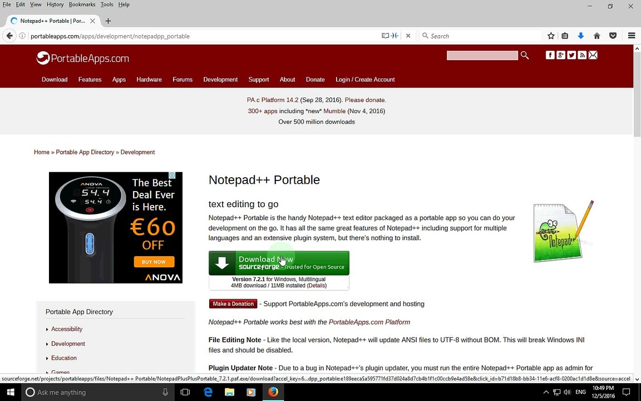Open the View menu
Image resolution: width=641 pixels, height=401 pixels.
click(x=36, y=4)
